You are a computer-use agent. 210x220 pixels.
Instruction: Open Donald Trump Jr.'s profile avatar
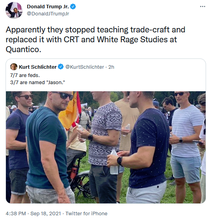14,10
